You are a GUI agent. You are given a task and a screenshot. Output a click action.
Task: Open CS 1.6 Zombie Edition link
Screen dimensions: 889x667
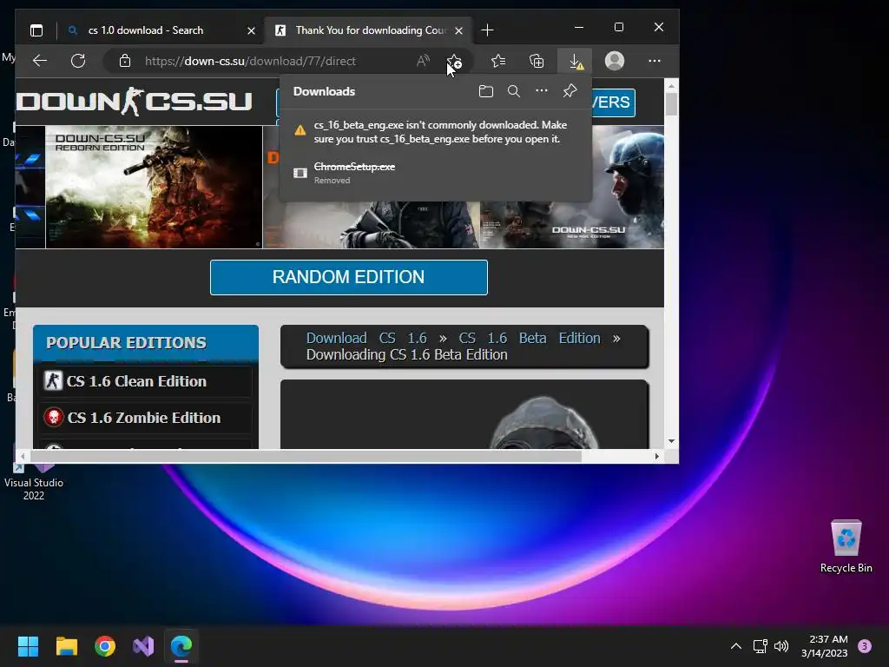click(x=146, y=418)
